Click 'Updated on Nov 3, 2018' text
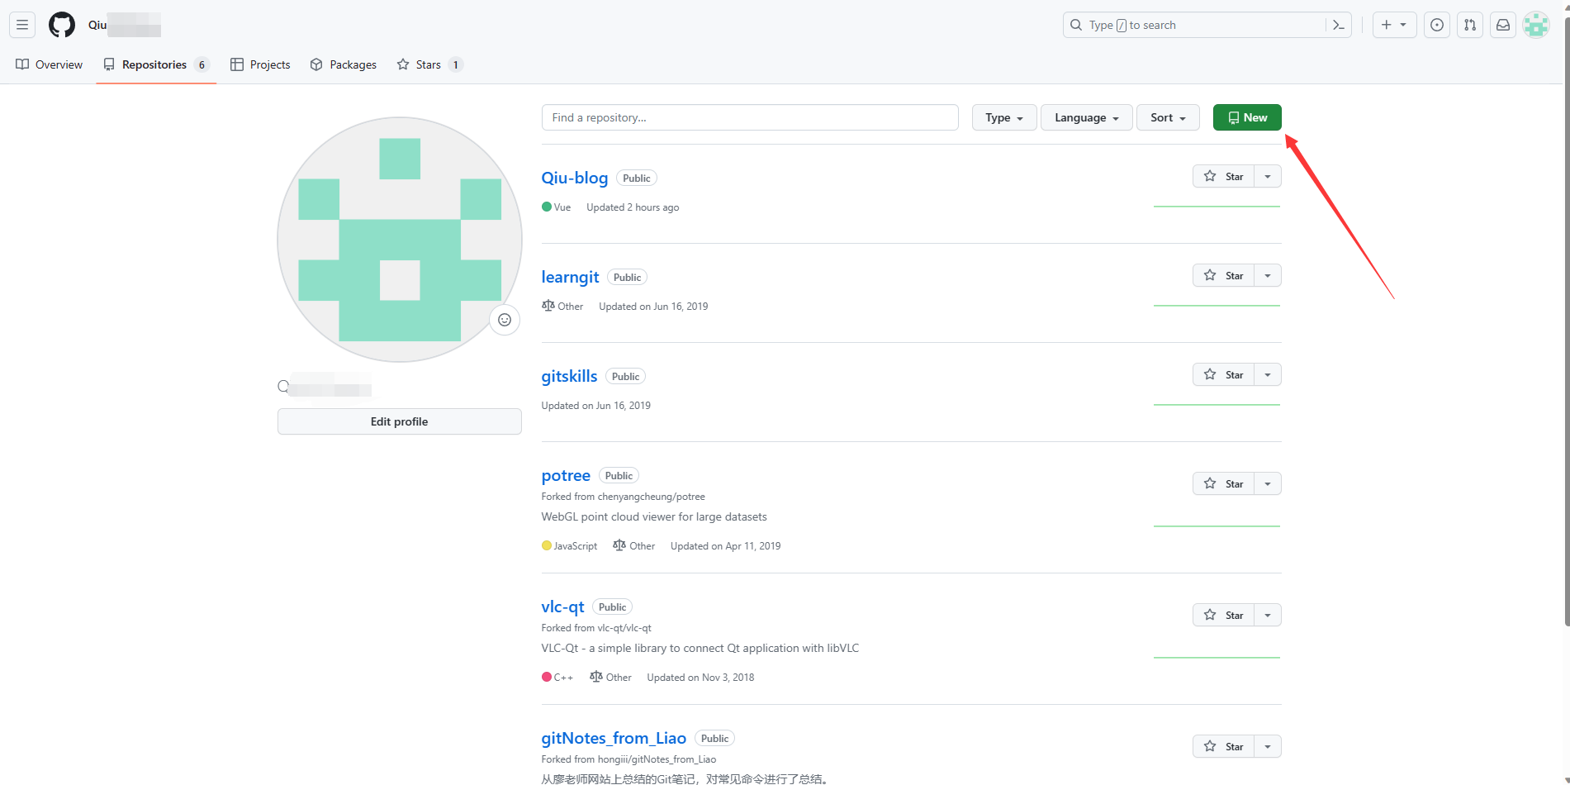This screenshot has height=785, width=1570. 700,678
